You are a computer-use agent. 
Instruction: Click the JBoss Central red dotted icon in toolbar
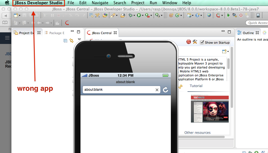coord(67,23)
